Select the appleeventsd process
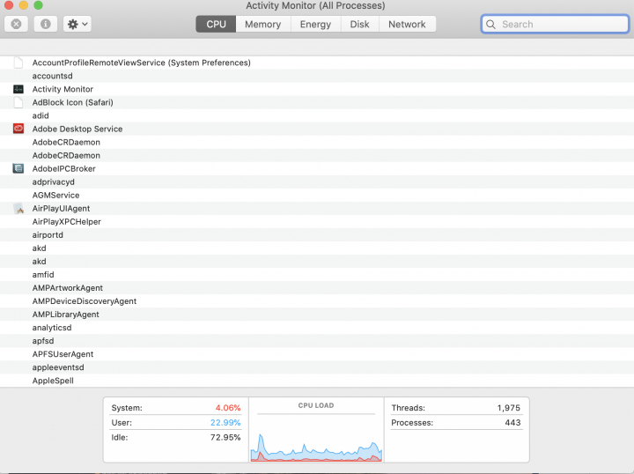Screen dimensions: 634x474 [x=58, y=367]
